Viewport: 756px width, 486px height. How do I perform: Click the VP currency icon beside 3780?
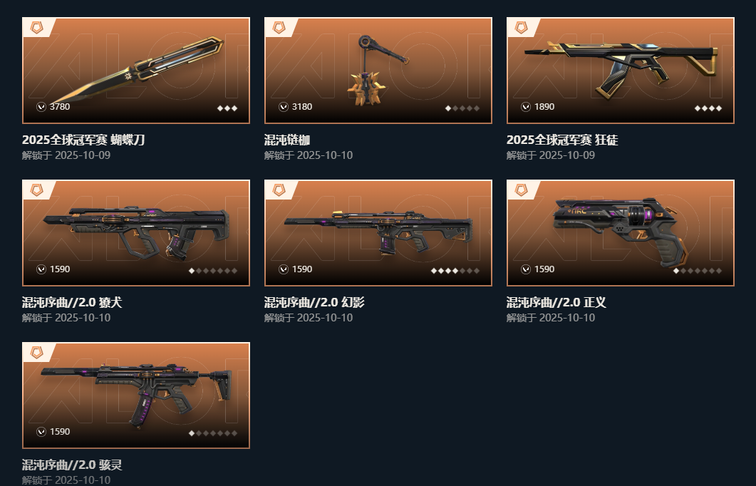pos(41,107)
